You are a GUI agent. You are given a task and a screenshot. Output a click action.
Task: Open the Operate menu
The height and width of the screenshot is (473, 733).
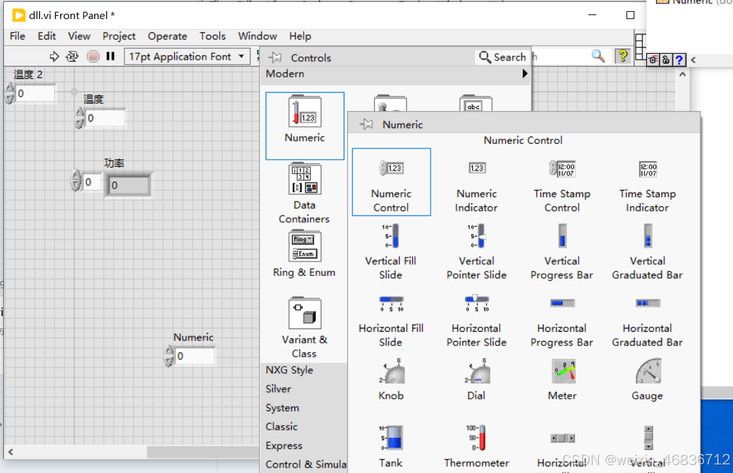point(168,36)
